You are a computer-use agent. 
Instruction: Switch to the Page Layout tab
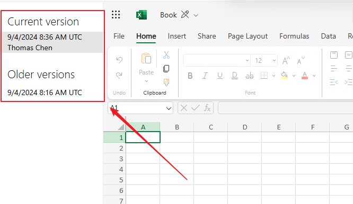[248, 36]
